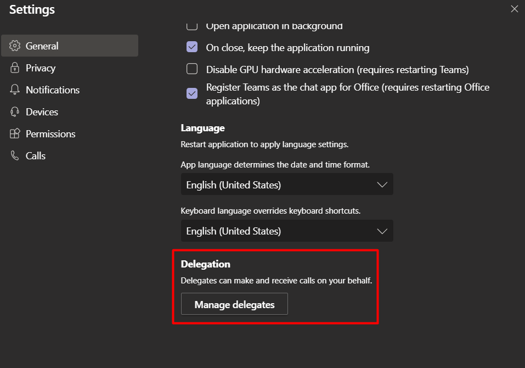Uncheck Register Teams as chat app for Office
This screenshot has width=525, height=368.
click(x=192, y=93)
